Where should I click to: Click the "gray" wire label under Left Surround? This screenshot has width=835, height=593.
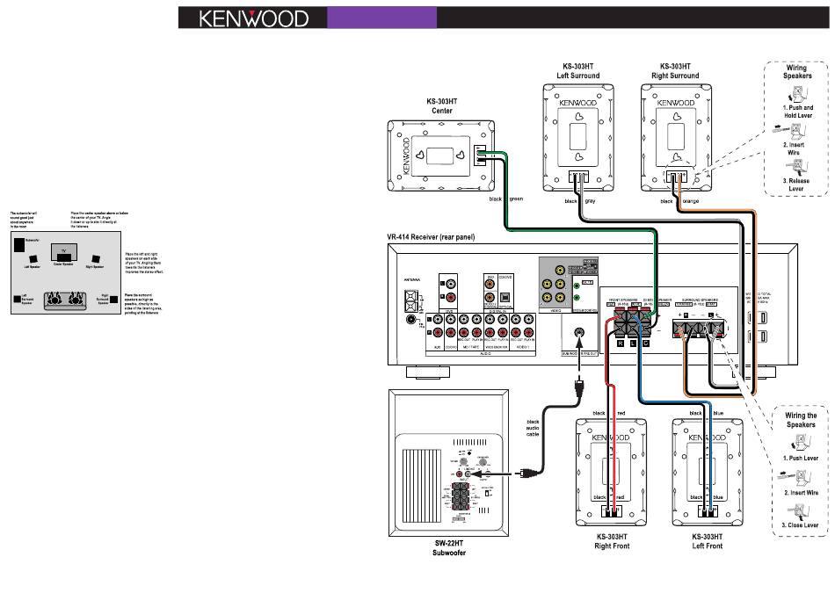[x=590, y=201]
